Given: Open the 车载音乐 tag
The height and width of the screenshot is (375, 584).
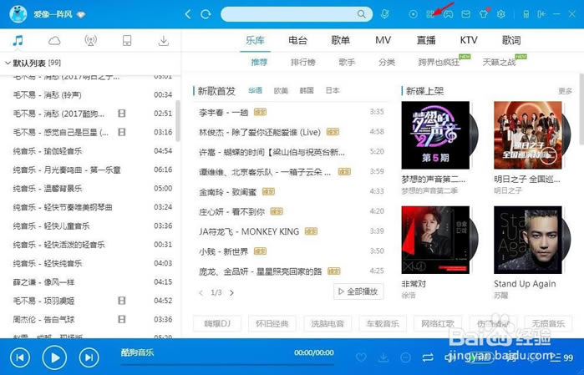Looking at the screenshot, I should coord(383,323).
